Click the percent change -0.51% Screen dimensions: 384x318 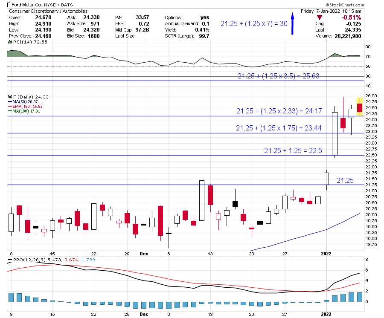point(352,17)
